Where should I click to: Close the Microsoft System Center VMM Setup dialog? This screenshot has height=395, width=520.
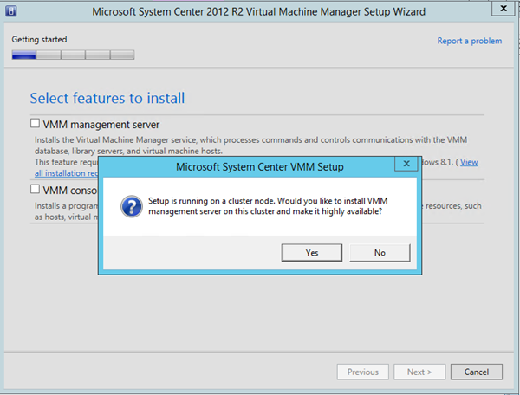click(406, 164)
